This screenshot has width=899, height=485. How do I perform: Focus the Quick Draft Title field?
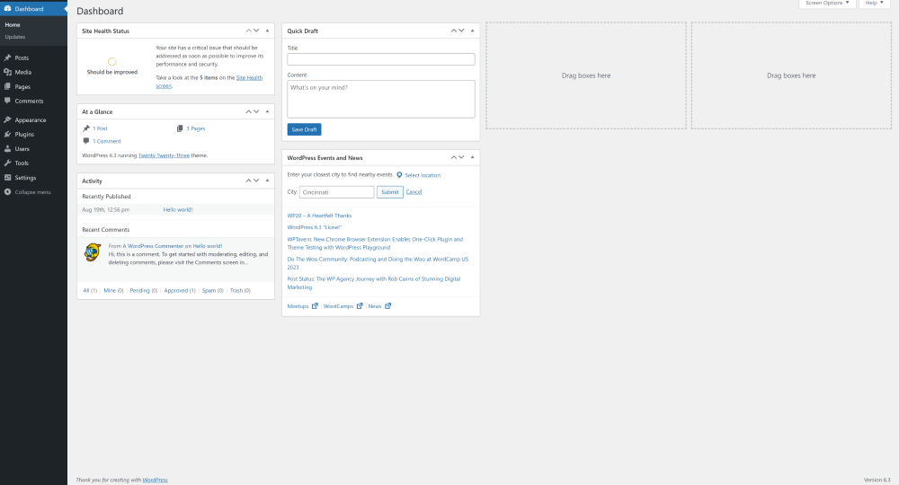(380, 59)
